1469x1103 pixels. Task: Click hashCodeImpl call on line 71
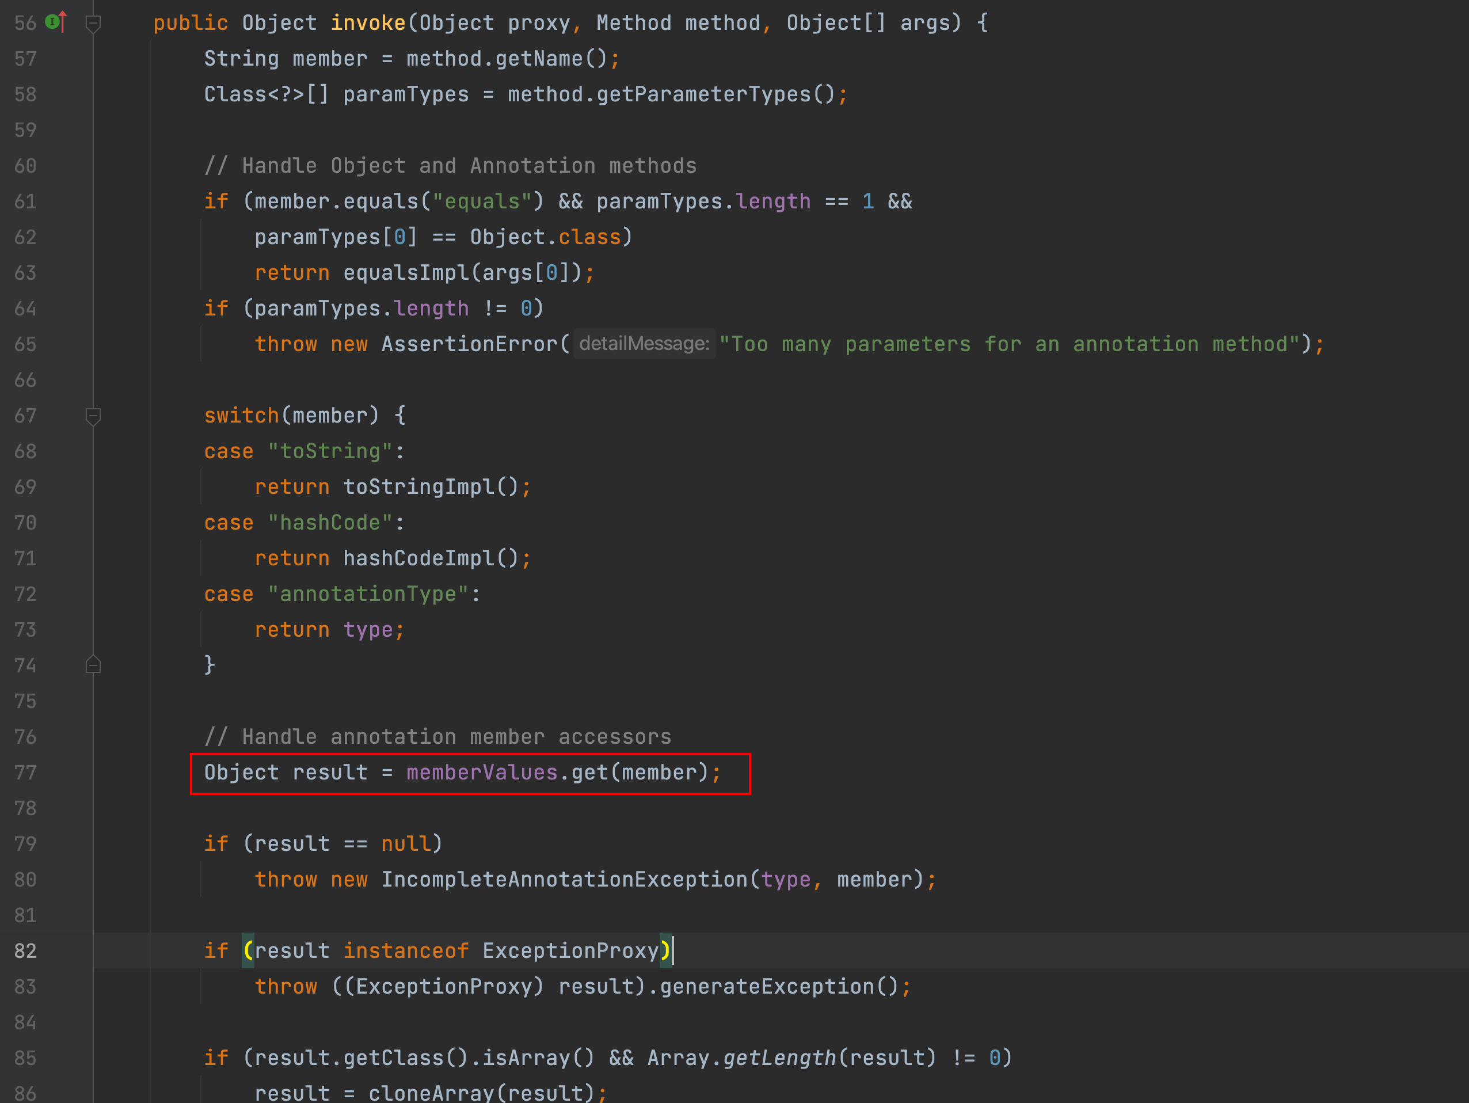pos(419,558)
